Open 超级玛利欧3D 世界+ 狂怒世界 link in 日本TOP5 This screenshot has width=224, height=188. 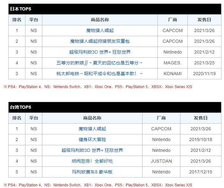coord(100,52)
